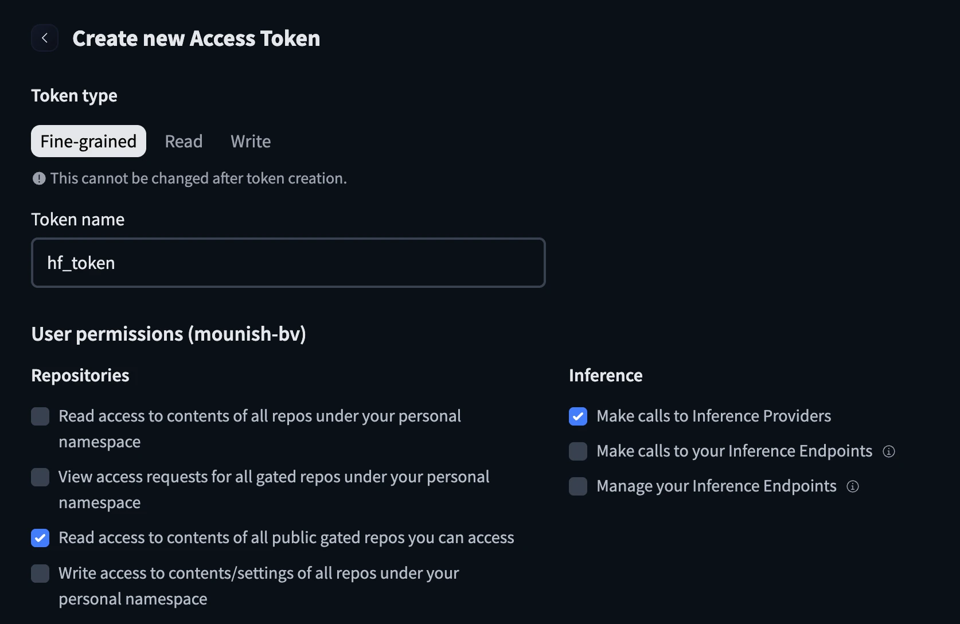960x624 pixels.
Task: Click the Create new Access Token title
Action: [x=196, y=38]
